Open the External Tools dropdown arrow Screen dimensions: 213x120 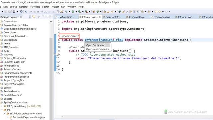coord(89,12)
